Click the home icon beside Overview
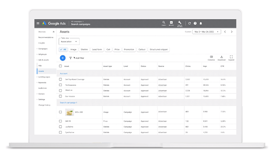273x154 pixels. pos(53,32)
